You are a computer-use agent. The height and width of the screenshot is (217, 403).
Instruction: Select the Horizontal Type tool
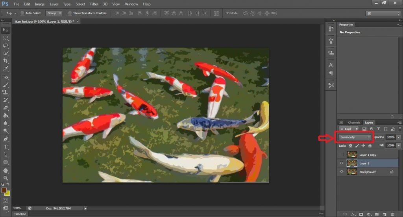click(x=6, y=147)
